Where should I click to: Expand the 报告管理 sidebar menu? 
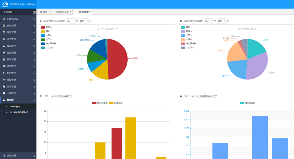[x=18, y=59]
